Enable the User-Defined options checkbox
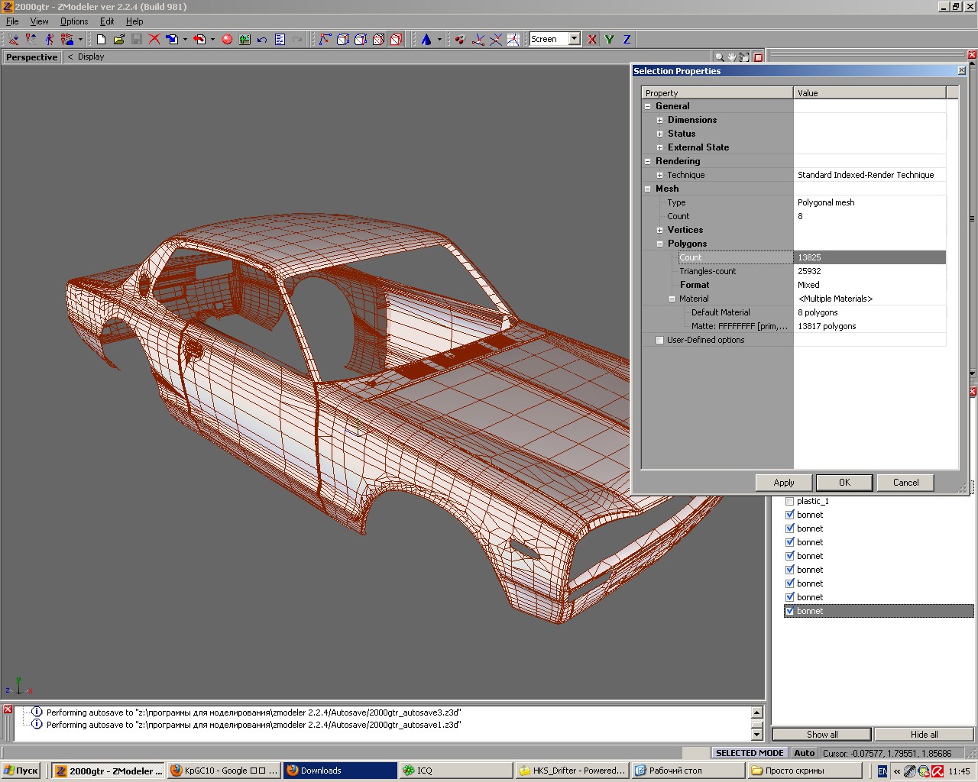This screenshot has width=978, height=782. click(659, 340)
